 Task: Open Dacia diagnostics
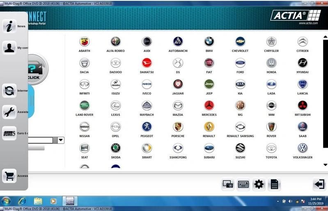pyautogui.click(x=84, y=63)
